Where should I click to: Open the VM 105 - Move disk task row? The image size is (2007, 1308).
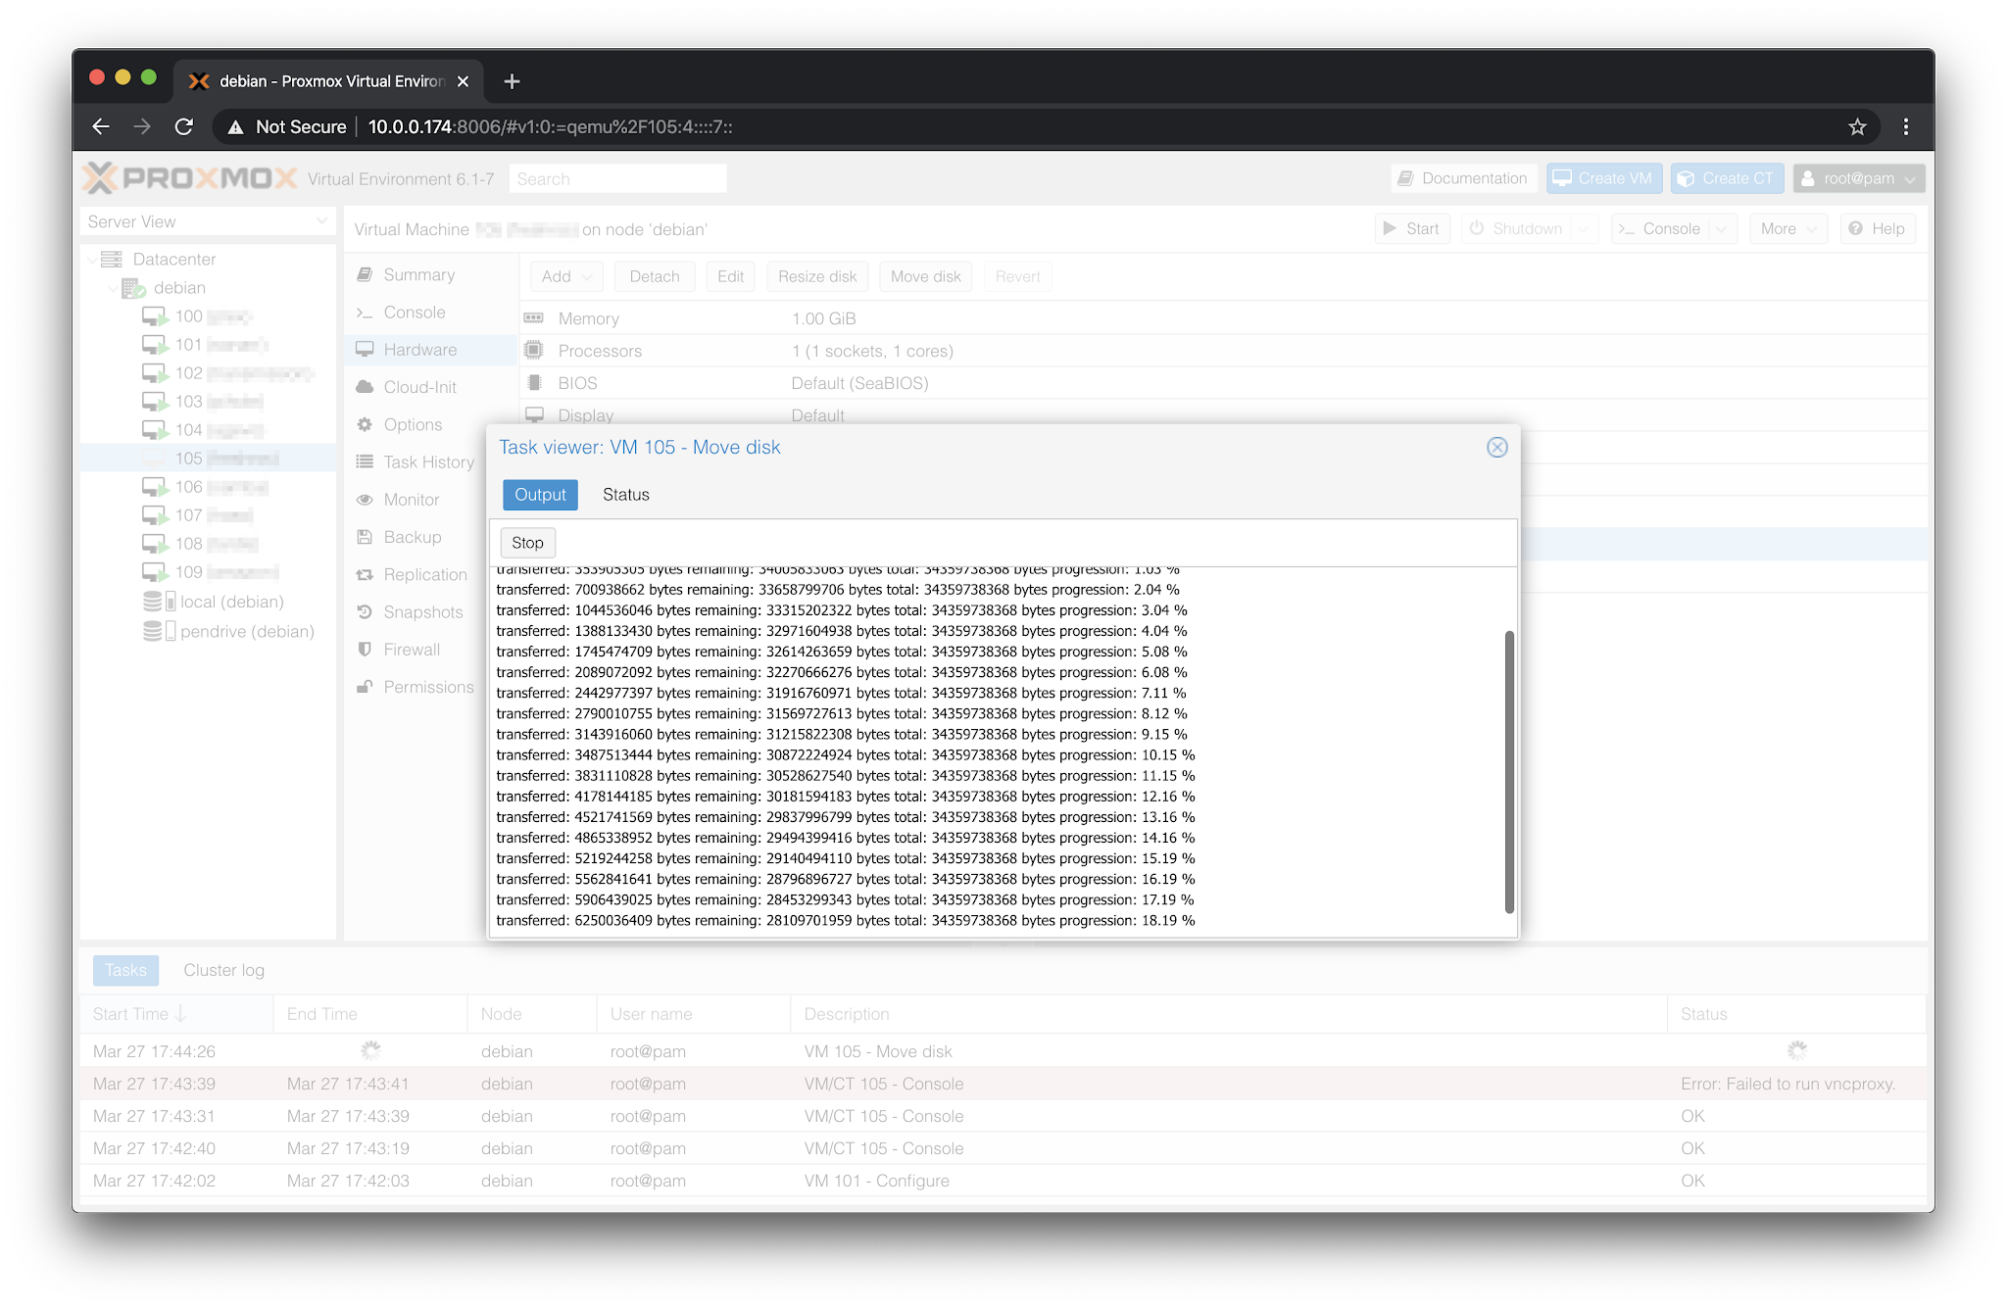tap(1003, 1051)
